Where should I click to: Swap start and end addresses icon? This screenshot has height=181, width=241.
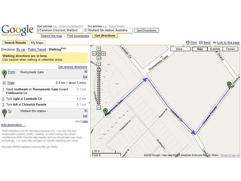(85, 30)
